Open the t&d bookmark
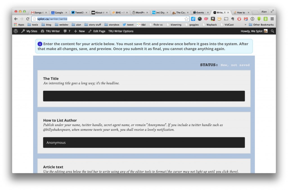This screenshot has width=288, height=190. pos(141,25)
